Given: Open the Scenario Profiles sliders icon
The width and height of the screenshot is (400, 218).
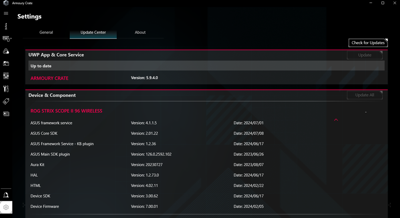Looking at the screenshot, I should pos(6,76).
